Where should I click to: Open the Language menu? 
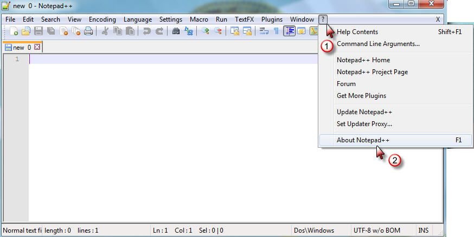pyautogui.click(x=138, y=19)
